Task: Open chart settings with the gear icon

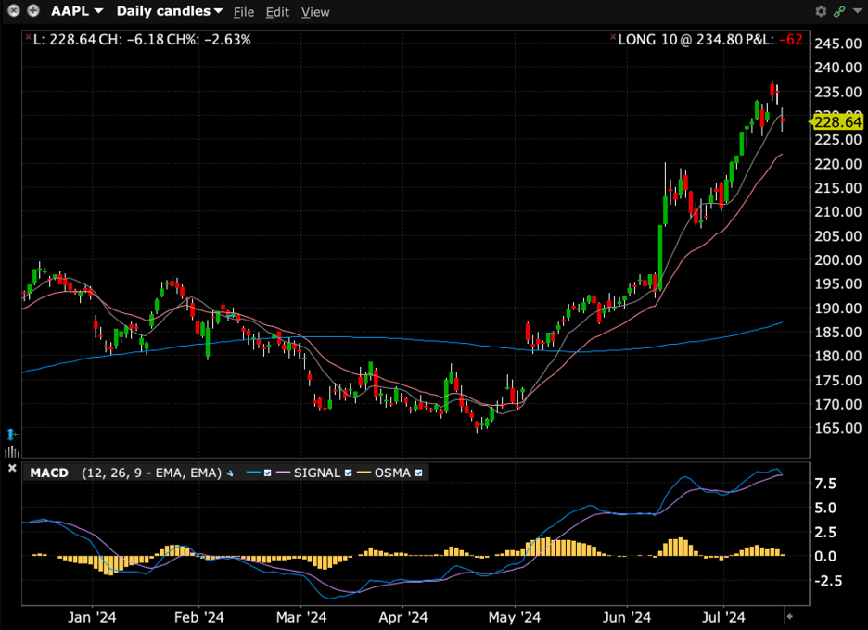Action: tap(821, 11)
